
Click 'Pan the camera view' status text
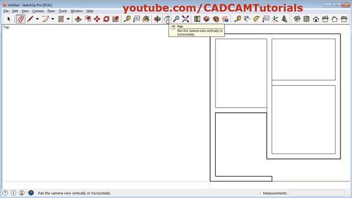pos(74,193)
